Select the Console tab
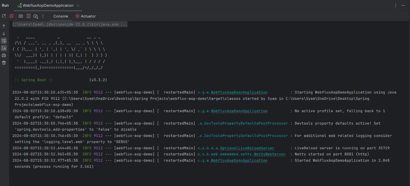The image size is (410, 186). [x=61, y=16]
